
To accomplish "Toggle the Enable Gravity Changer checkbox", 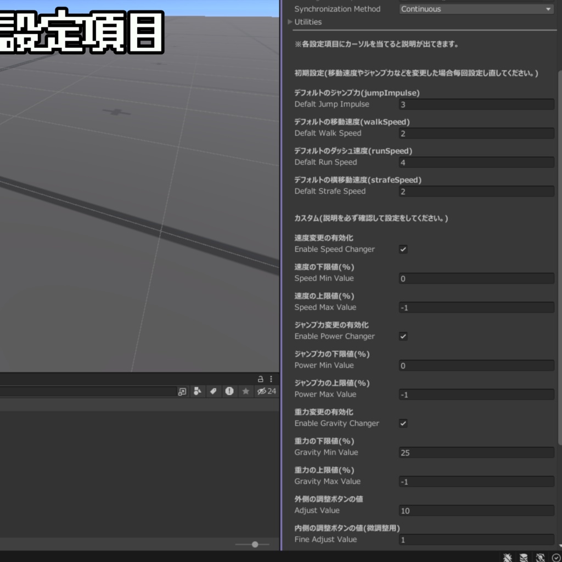I will coord(403,423).
